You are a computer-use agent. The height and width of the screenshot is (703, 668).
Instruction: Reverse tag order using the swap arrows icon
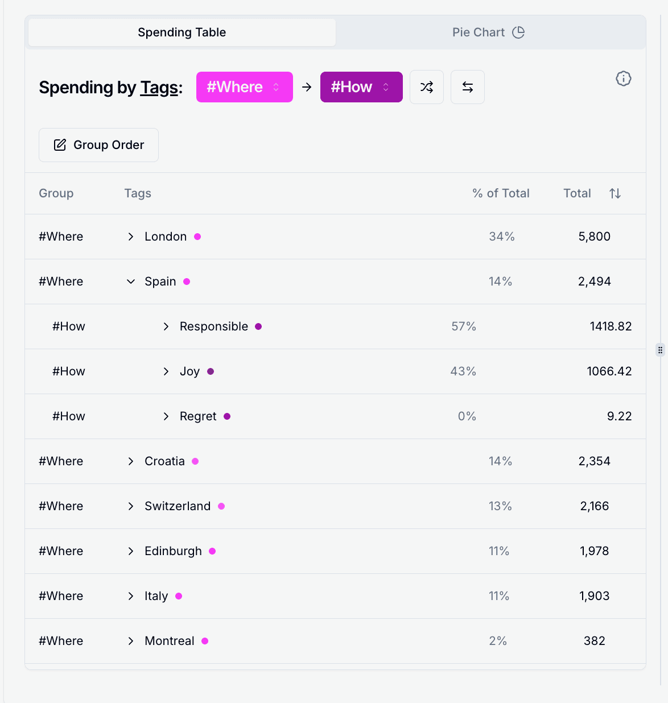(467, 87)
